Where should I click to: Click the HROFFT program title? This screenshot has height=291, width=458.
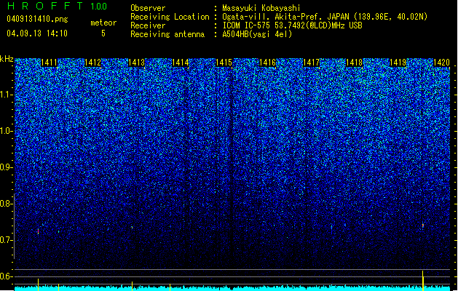tap(45, 6)
